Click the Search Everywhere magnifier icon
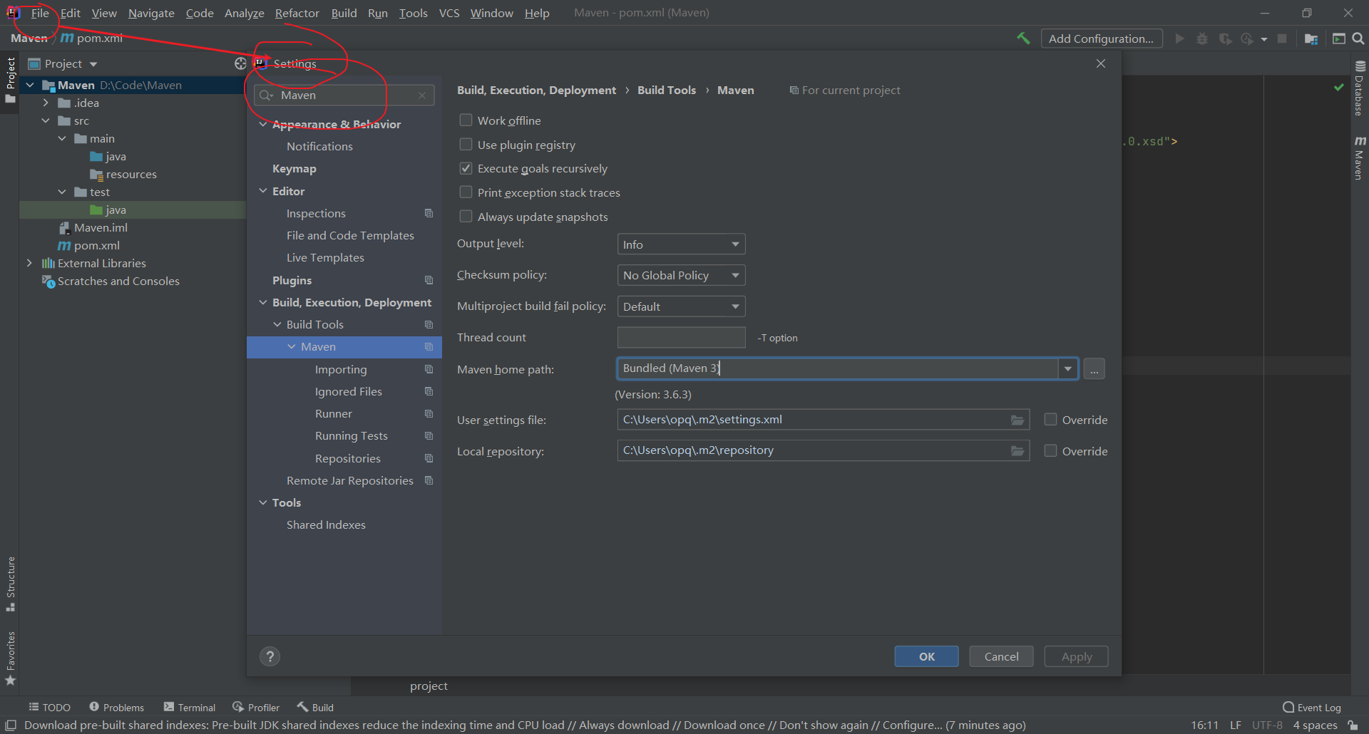Image resolution: width=1369 pixels, height=734 pixels. click(1358, 38)
